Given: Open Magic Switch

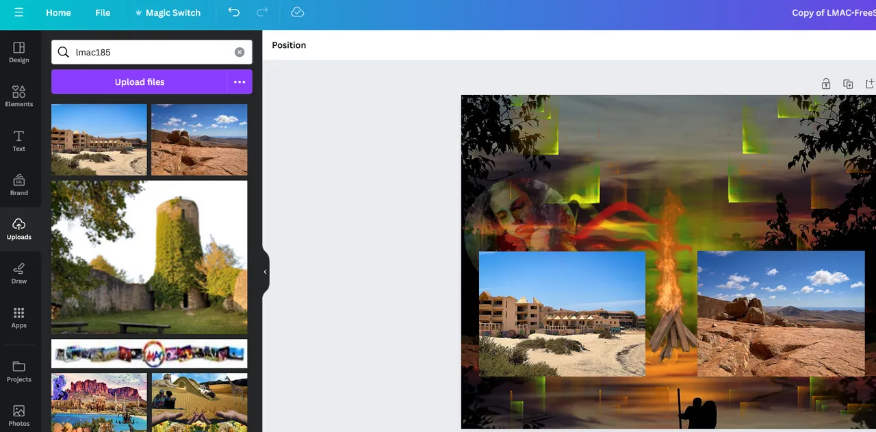Looking at the screenshot, I should [167, 12].
